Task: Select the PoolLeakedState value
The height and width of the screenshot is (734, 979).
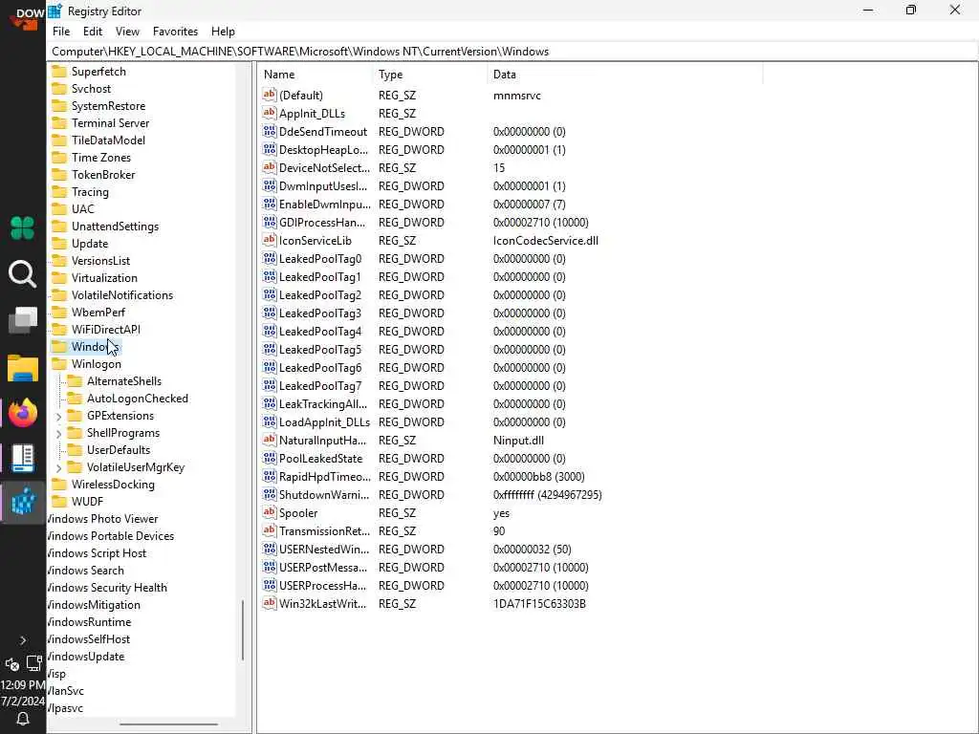Action: pyautogui.click(x=320, y=458)
